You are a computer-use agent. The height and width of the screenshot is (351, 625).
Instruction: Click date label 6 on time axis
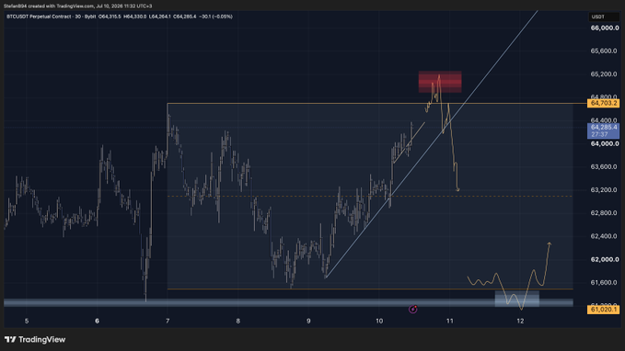[97, 322]
